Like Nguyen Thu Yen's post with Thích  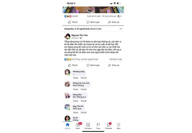point(73,65)
